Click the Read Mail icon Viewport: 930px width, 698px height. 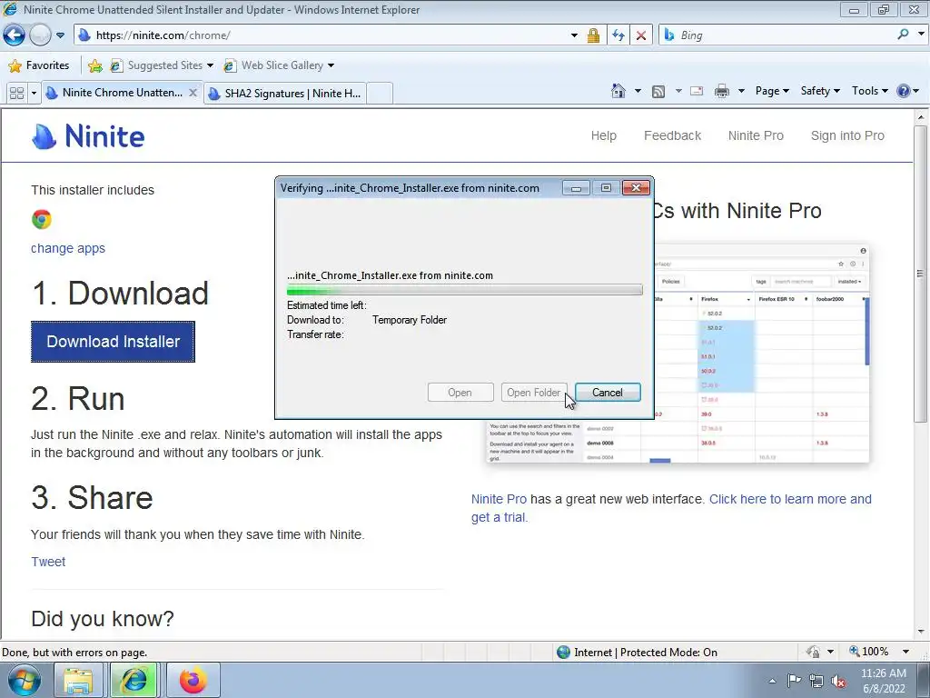tap(697, 91)
